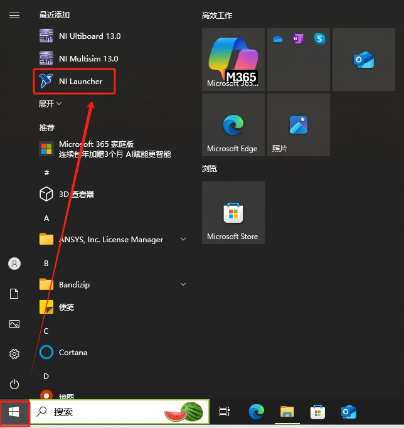Select the 推荐 heading
Screen dimensions: 404x428
pyautogui.click(x=47, y=128)
